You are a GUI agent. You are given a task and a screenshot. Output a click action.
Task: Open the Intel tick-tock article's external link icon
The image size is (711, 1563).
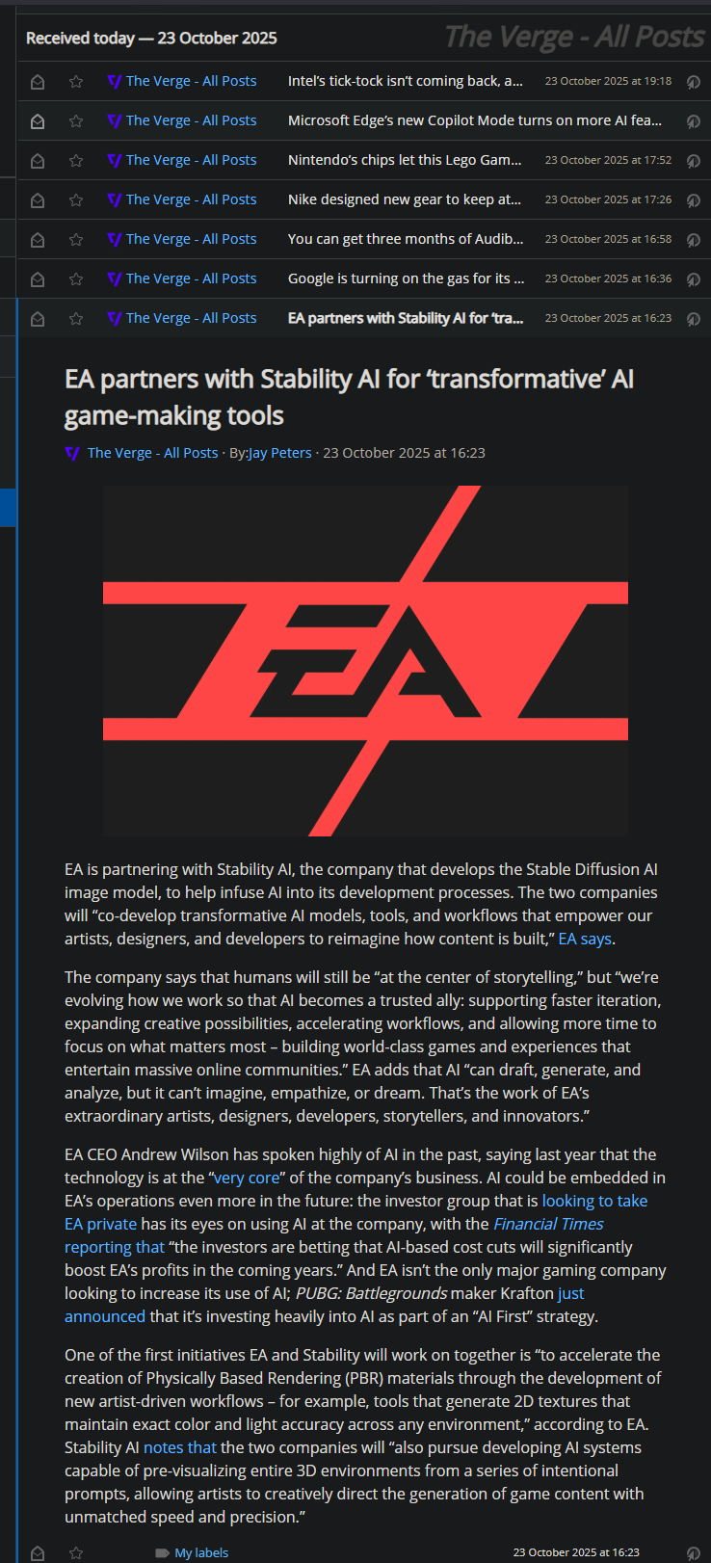[x=693, y=82]
